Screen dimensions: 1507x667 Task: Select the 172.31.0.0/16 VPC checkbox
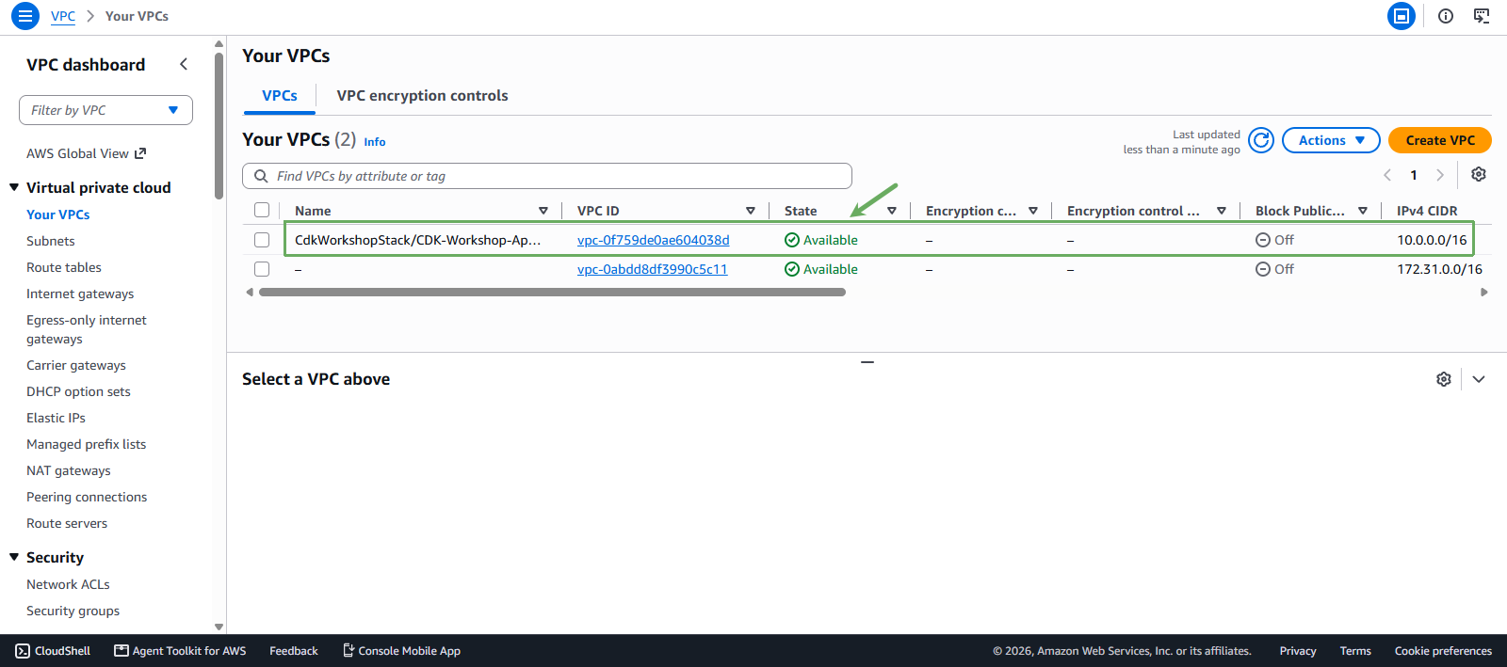[x=262, y=269]
